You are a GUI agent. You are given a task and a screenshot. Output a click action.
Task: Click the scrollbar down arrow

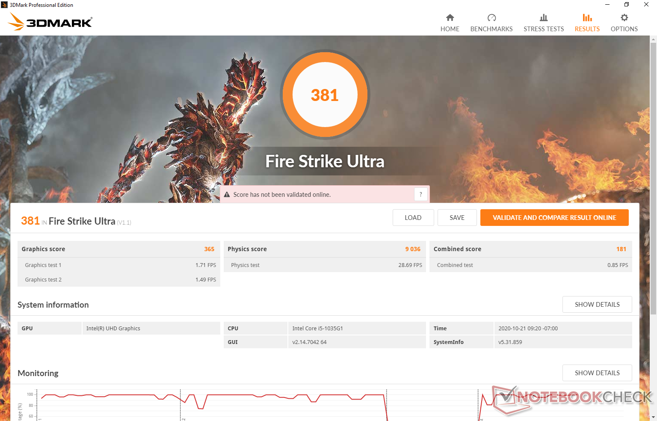coord(653,417)
